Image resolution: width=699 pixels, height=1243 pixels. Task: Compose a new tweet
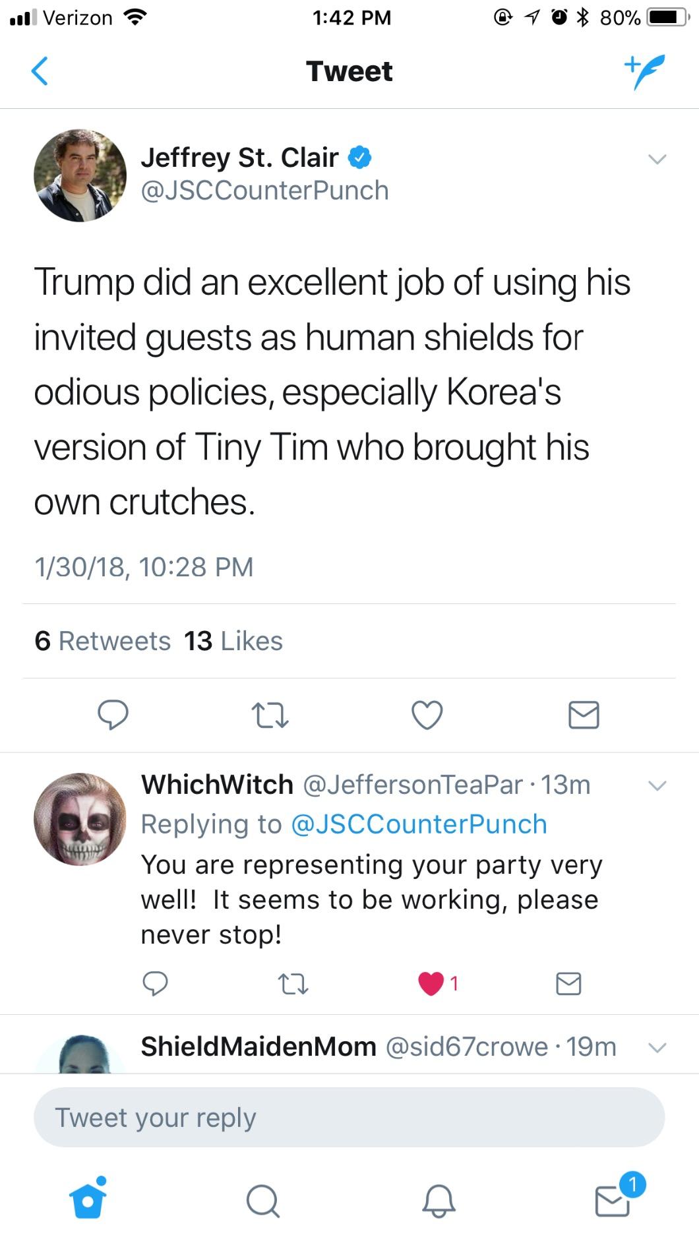tap(644, 71)
